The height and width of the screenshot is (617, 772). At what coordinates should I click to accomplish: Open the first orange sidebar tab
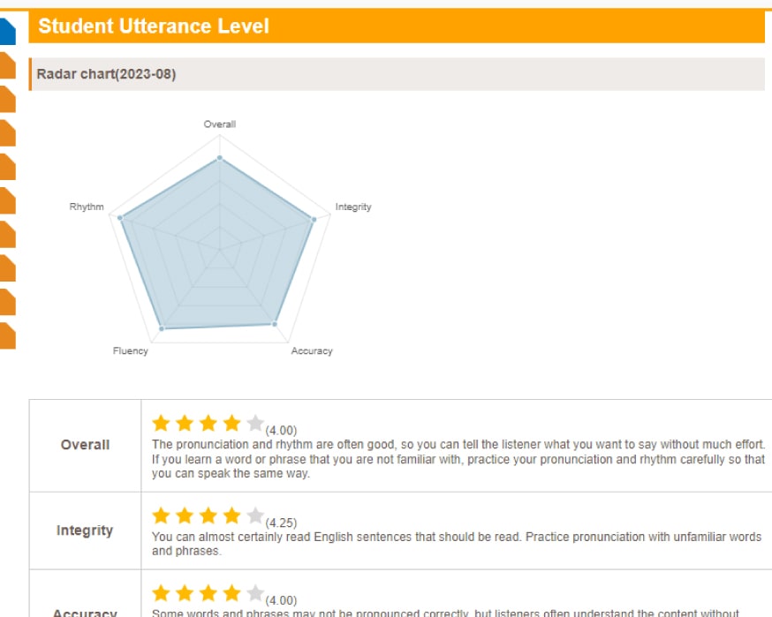[7, 65]
